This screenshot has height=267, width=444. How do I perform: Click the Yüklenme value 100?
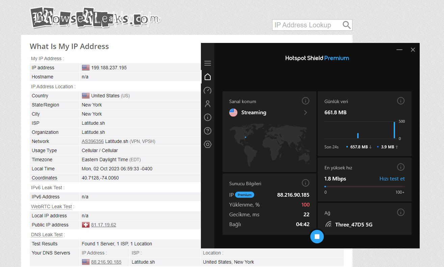click(305, 204)
